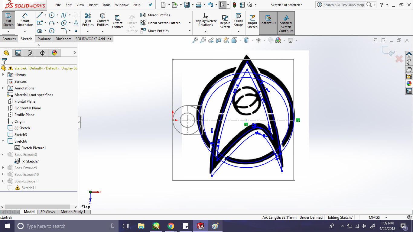This screenshot has width=413, height=232.
Task: Select the Straight Slot tool
Action: pyautogui.click(x=40, y=31)
